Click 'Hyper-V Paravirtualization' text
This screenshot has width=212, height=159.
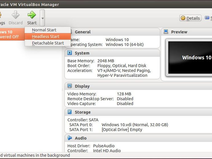pos(122,76)
